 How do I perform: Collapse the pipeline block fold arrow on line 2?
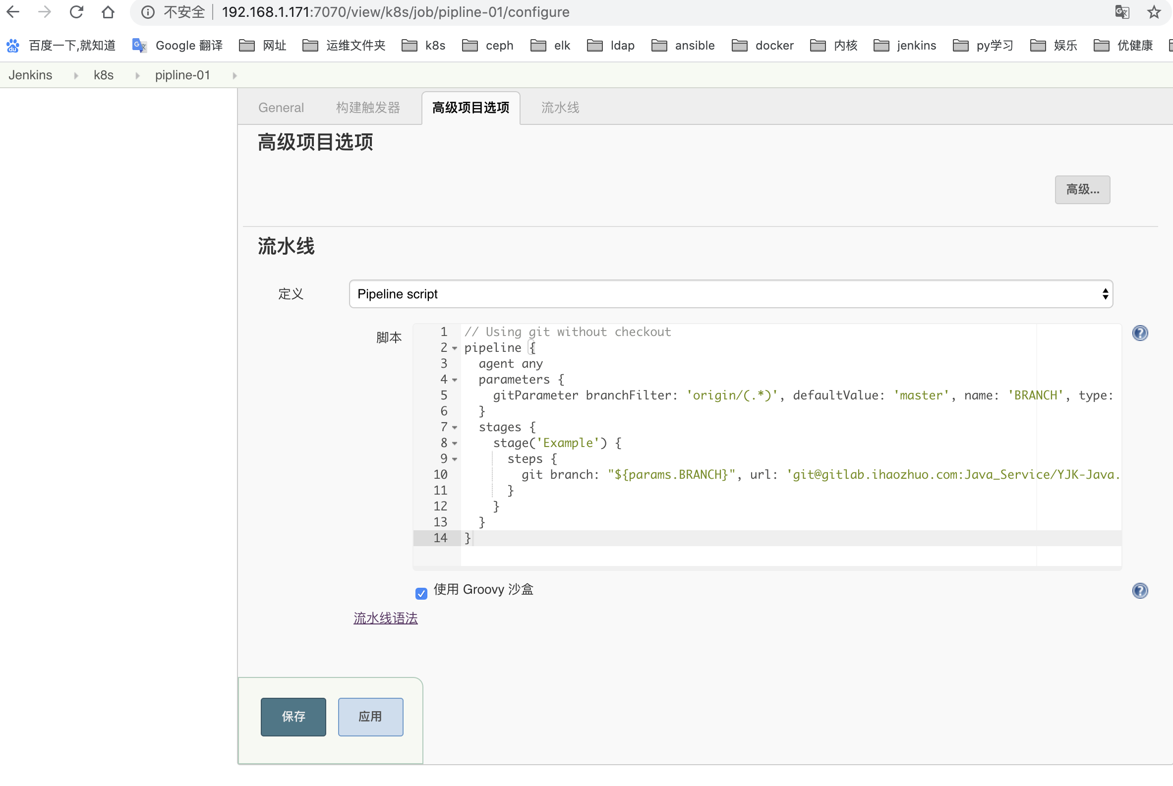coord(454,348)
